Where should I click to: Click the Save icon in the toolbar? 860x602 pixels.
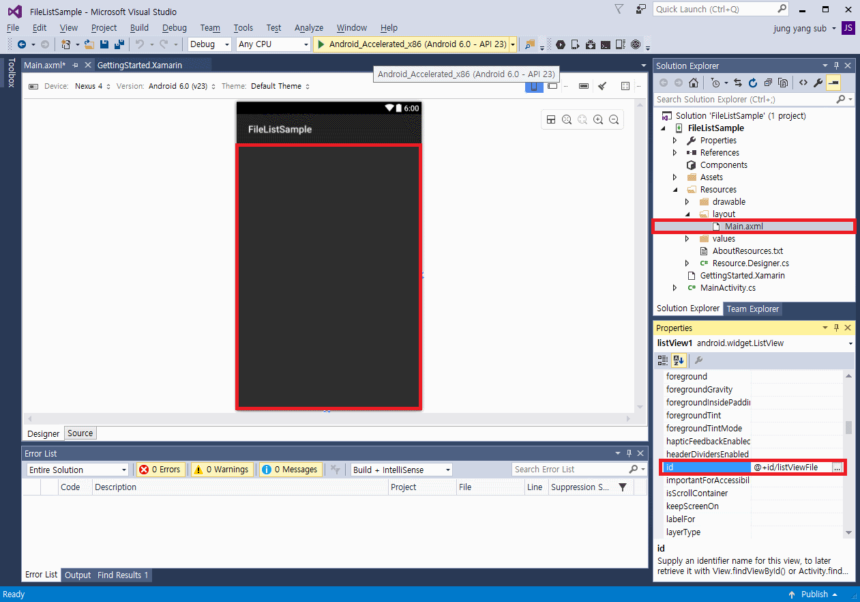(104, 44)
